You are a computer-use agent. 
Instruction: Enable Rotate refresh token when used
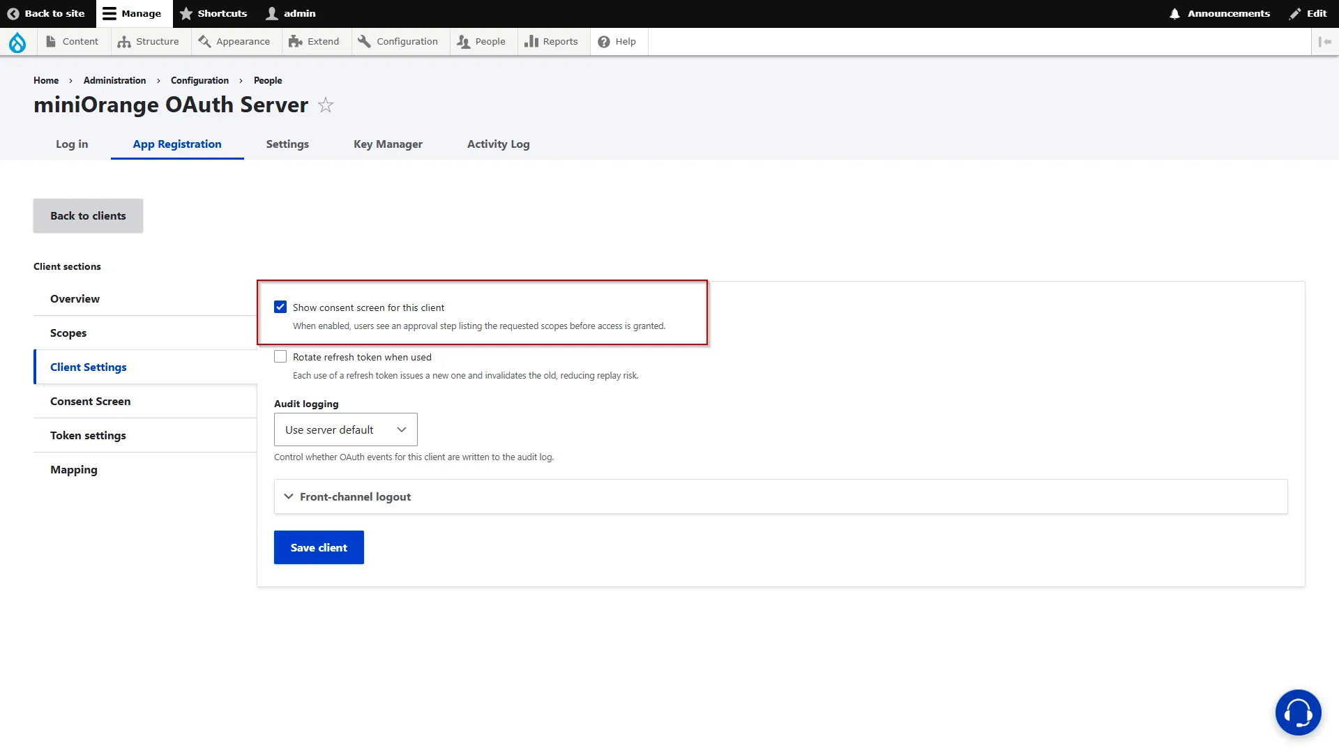click(280, 356)
